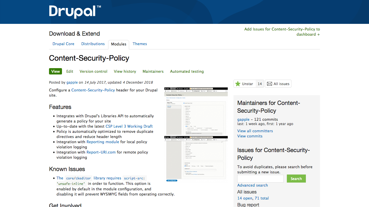Click the Known Issues heading
The height and width of the screenshot is (207, 369).
(x=67, y=169)
